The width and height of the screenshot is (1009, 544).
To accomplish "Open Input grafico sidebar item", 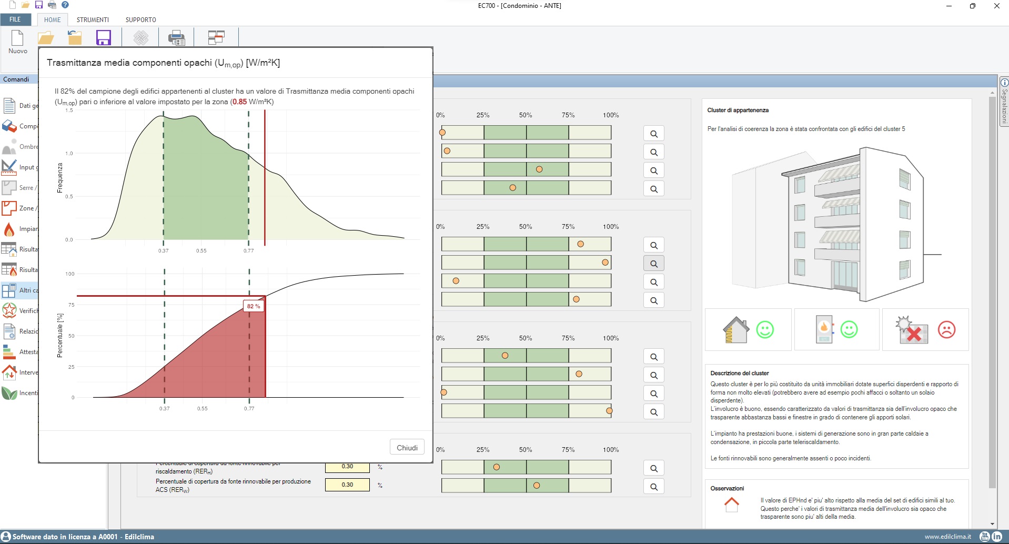I will (20, 167).
